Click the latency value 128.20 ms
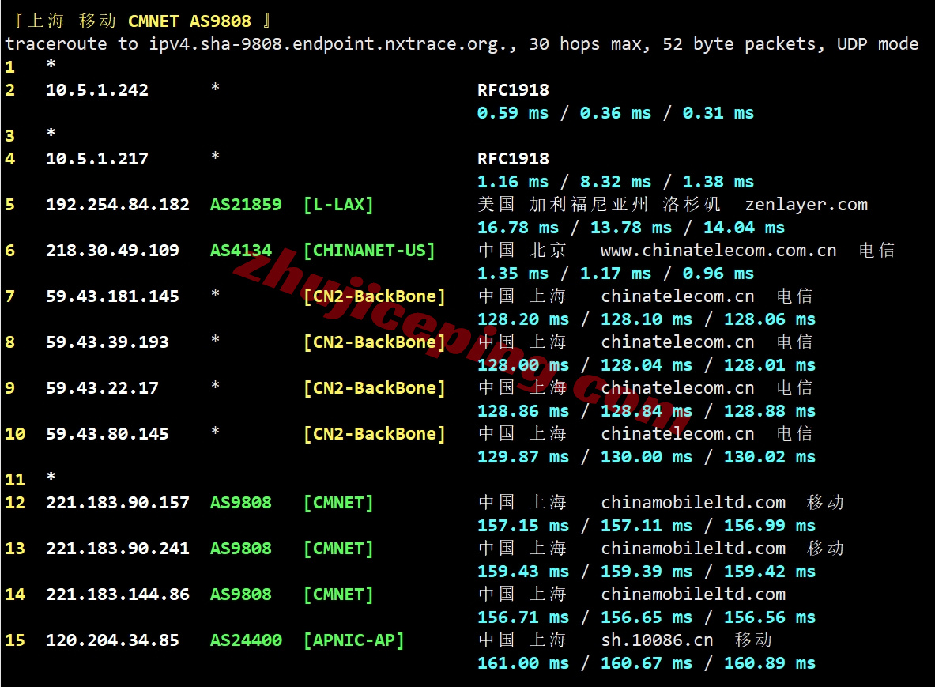935x687 pixels. (x=523, y=319)
